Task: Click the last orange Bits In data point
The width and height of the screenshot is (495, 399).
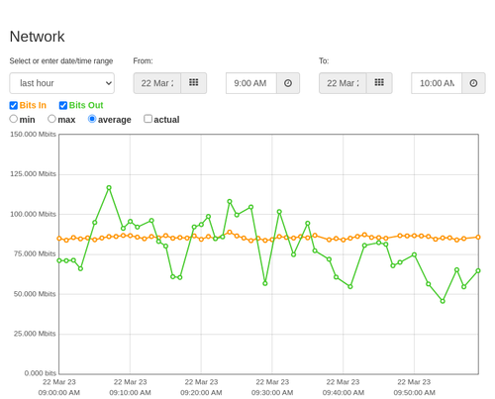Action: pyautogui.click(x=478, y=237)
